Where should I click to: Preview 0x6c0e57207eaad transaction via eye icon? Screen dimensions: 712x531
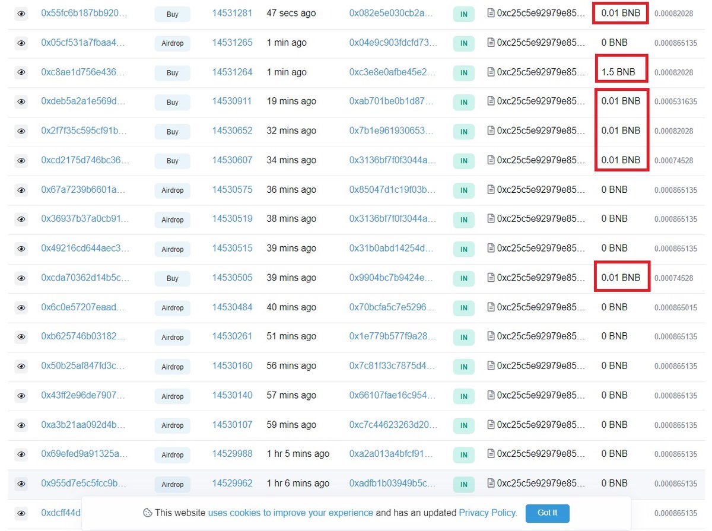[x=21, y=307]
